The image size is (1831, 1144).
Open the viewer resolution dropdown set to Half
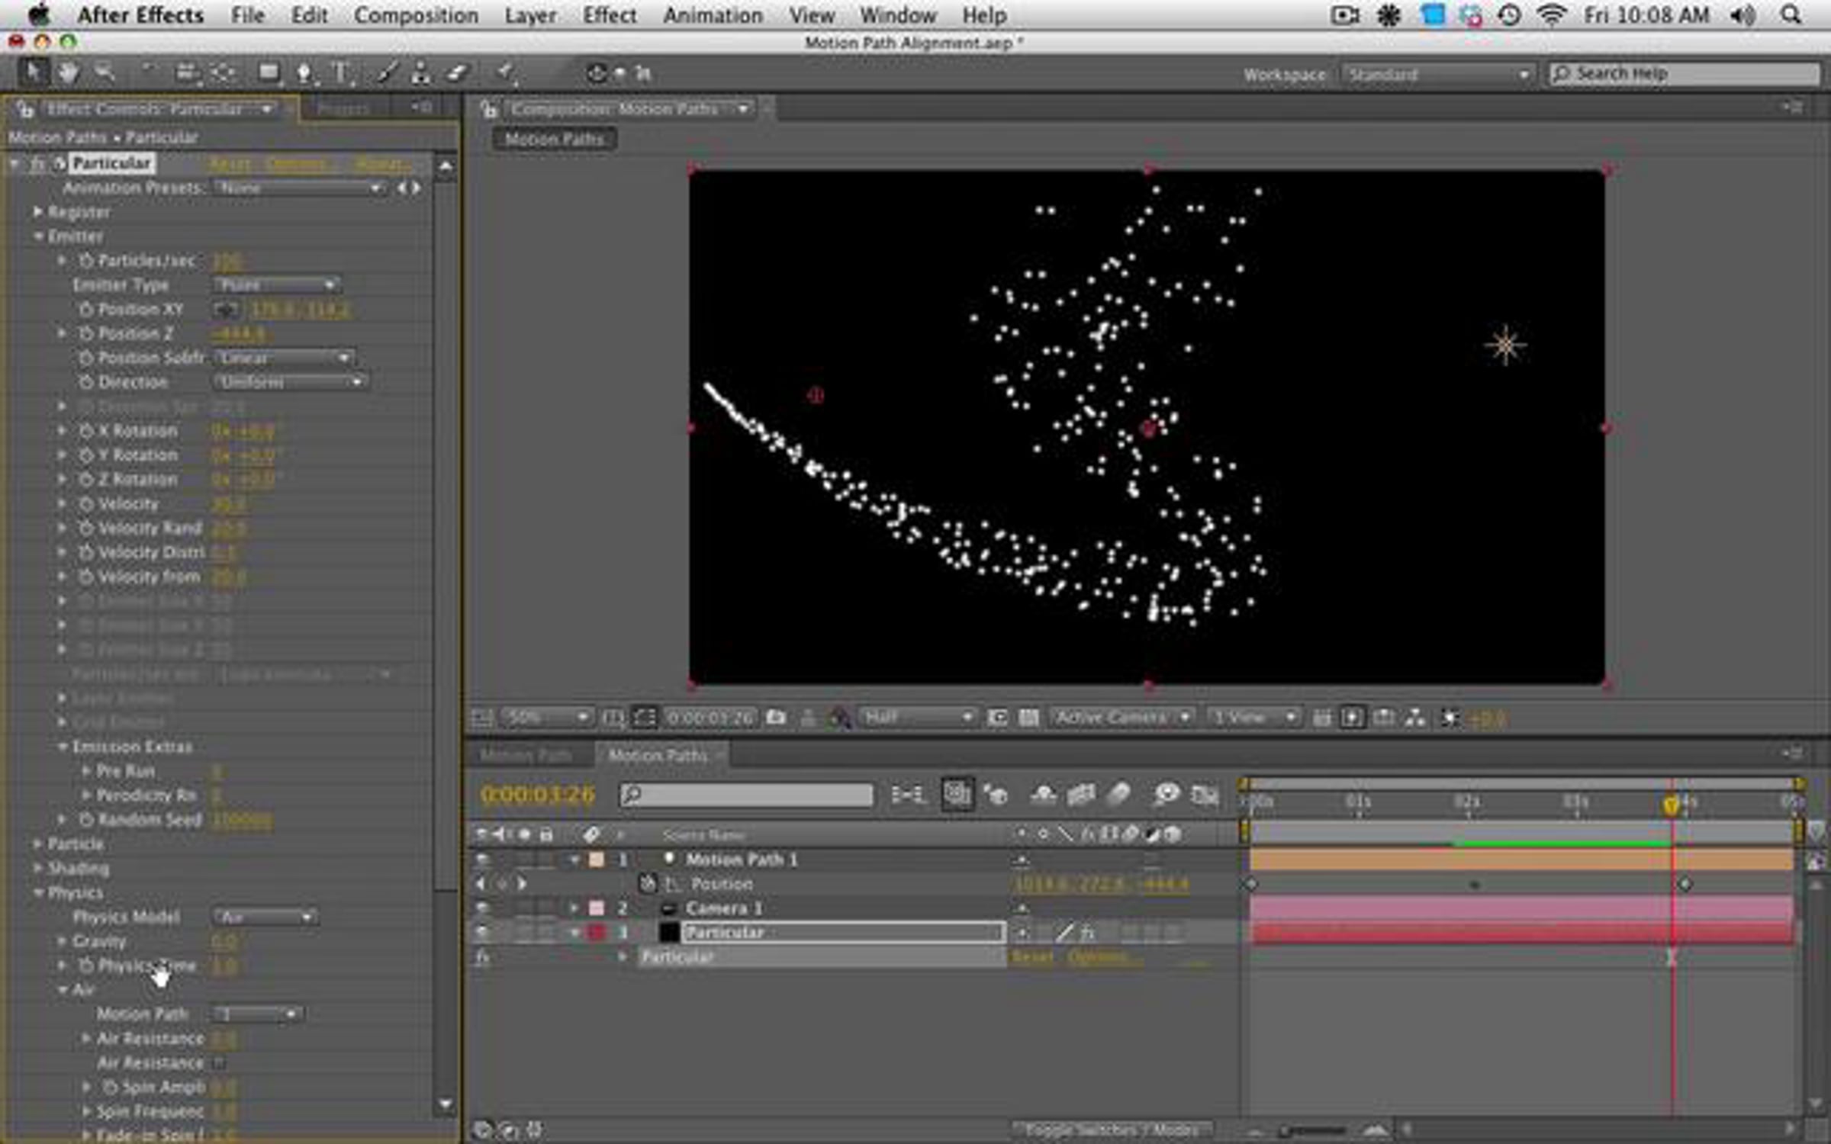(917, 717)
